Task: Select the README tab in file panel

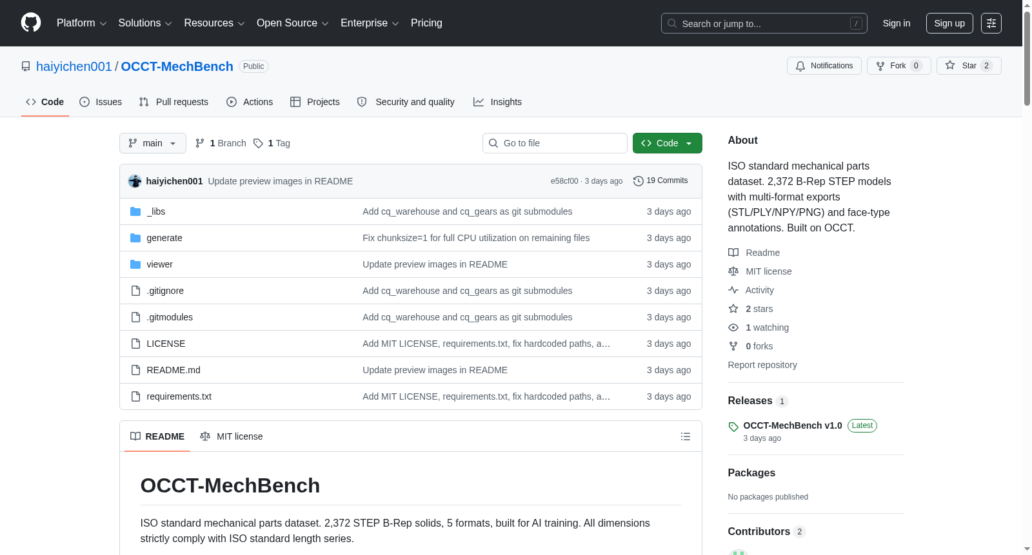Action: pyautogui.click(x=157, y=436)
